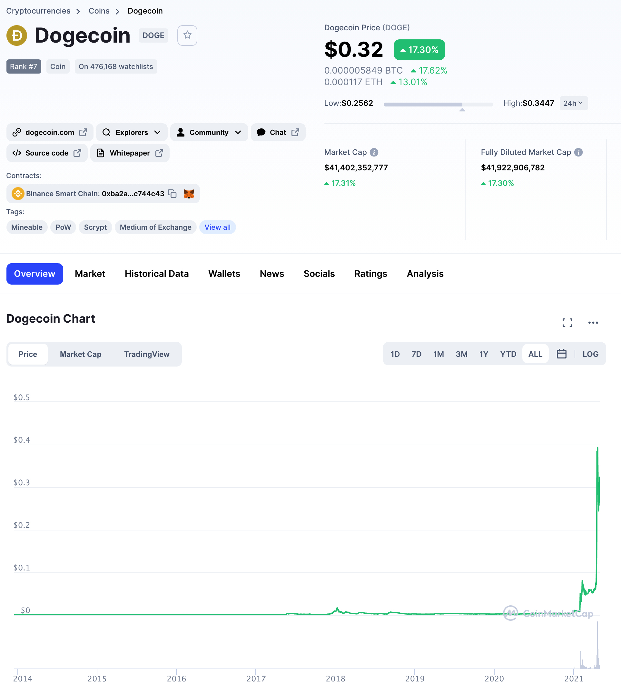Click the On 476,168 watchlists badge

tap(116, 66)
